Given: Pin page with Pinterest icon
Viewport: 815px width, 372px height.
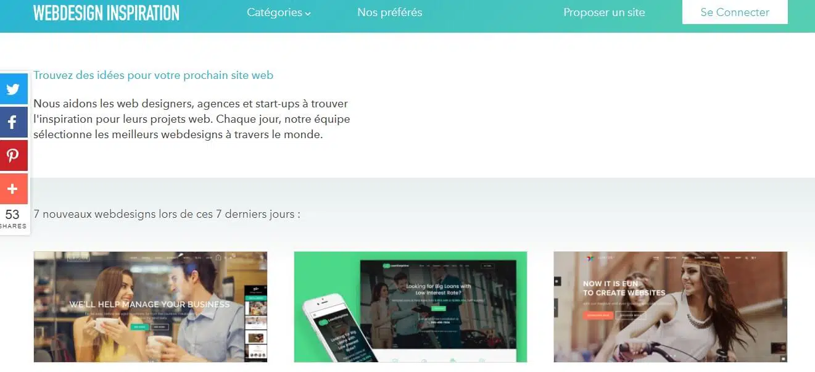Looking at the screenshot, I should pos(13,155).
